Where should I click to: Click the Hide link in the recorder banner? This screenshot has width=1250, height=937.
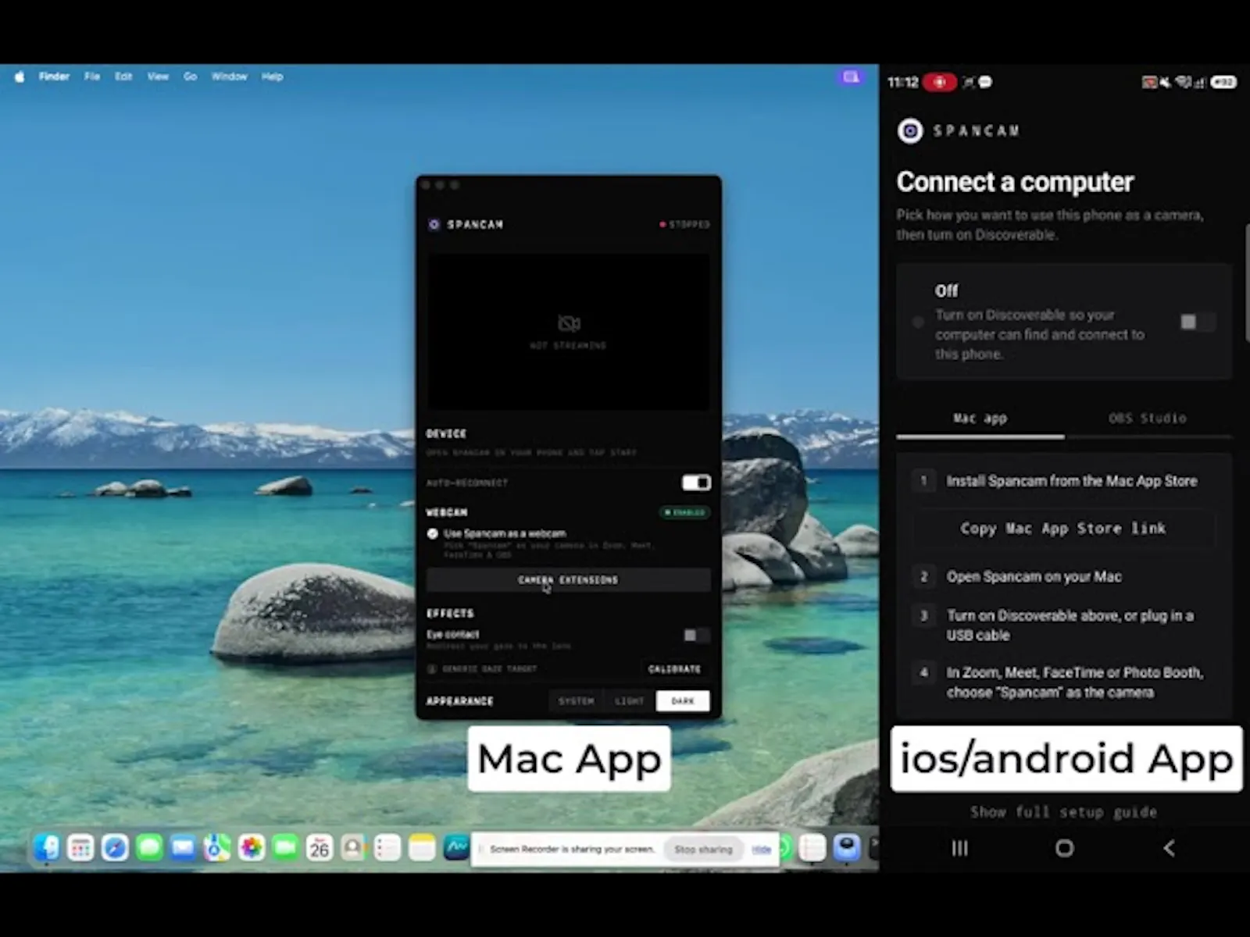pyautogui.click(x=762, y=850)
